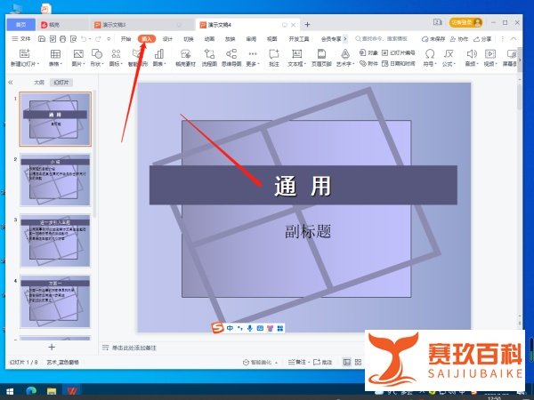Collapse the slide panel with double chevron
The height and width of the screenshot is (400, 534).
pos(11,83)
